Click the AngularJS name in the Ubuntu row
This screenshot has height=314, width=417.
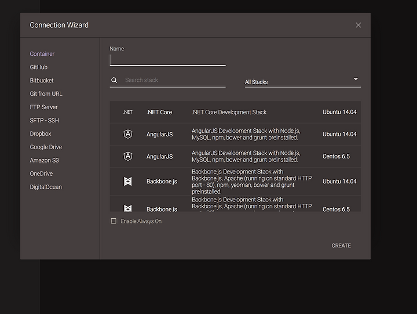point(160,134)
